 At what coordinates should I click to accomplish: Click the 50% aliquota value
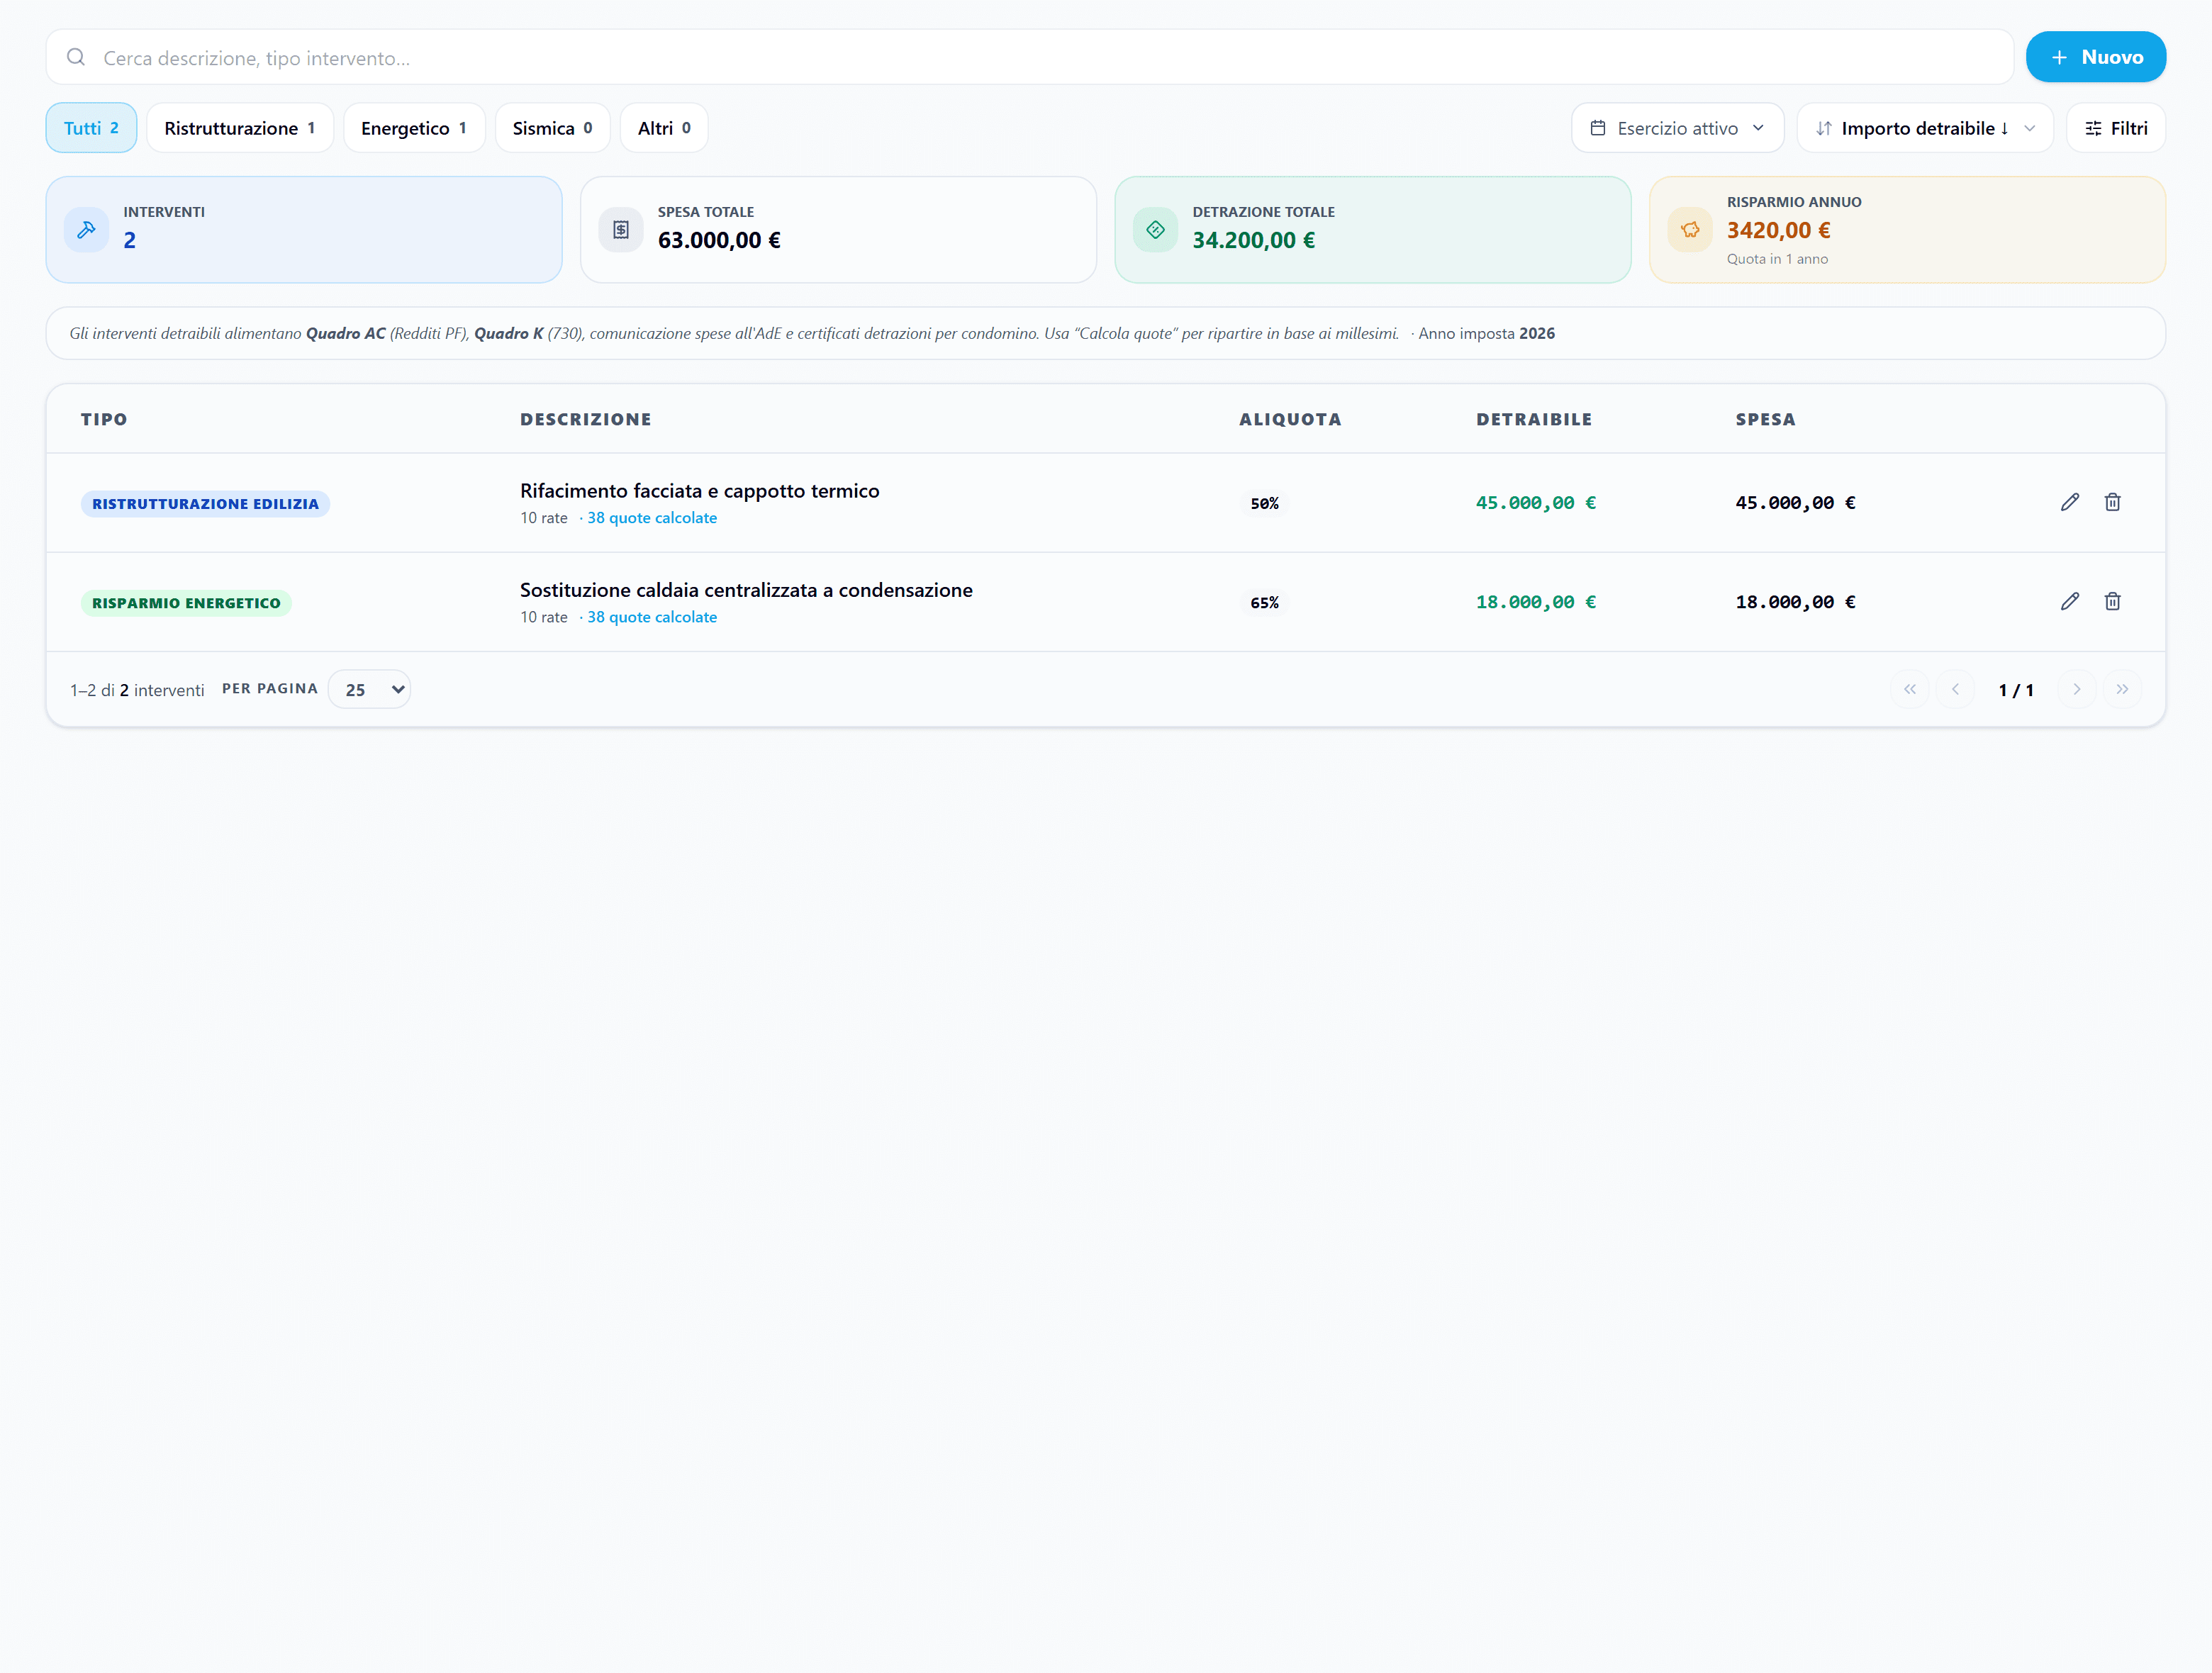coord(1264,503)
